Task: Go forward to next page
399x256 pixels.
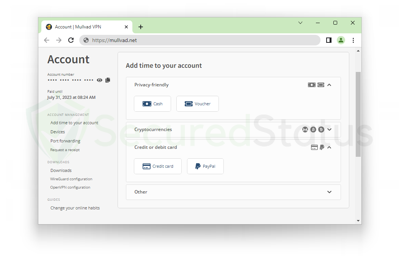Action: [x=59, y=40]
